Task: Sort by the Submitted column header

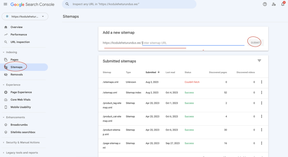Action: point(151,72)
